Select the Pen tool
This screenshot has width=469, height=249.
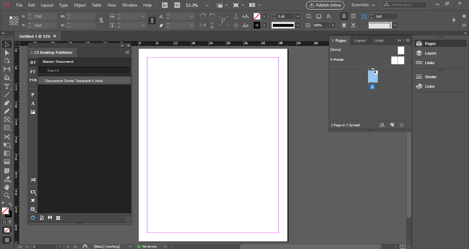[x=7, y=103]
